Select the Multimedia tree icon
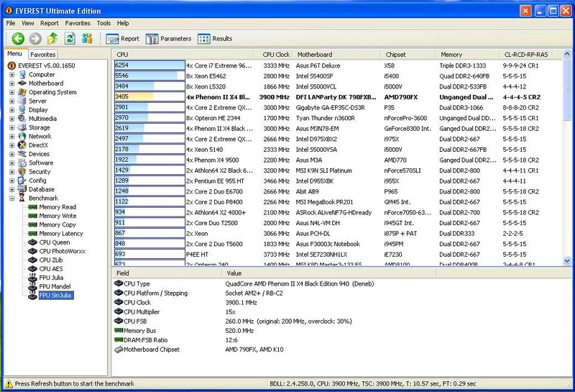The image size is (575, 392). (x=22, y=119)
